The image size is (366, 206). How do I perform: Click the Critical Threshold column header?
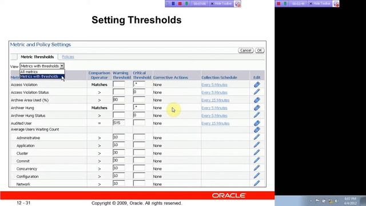(142, 75)
